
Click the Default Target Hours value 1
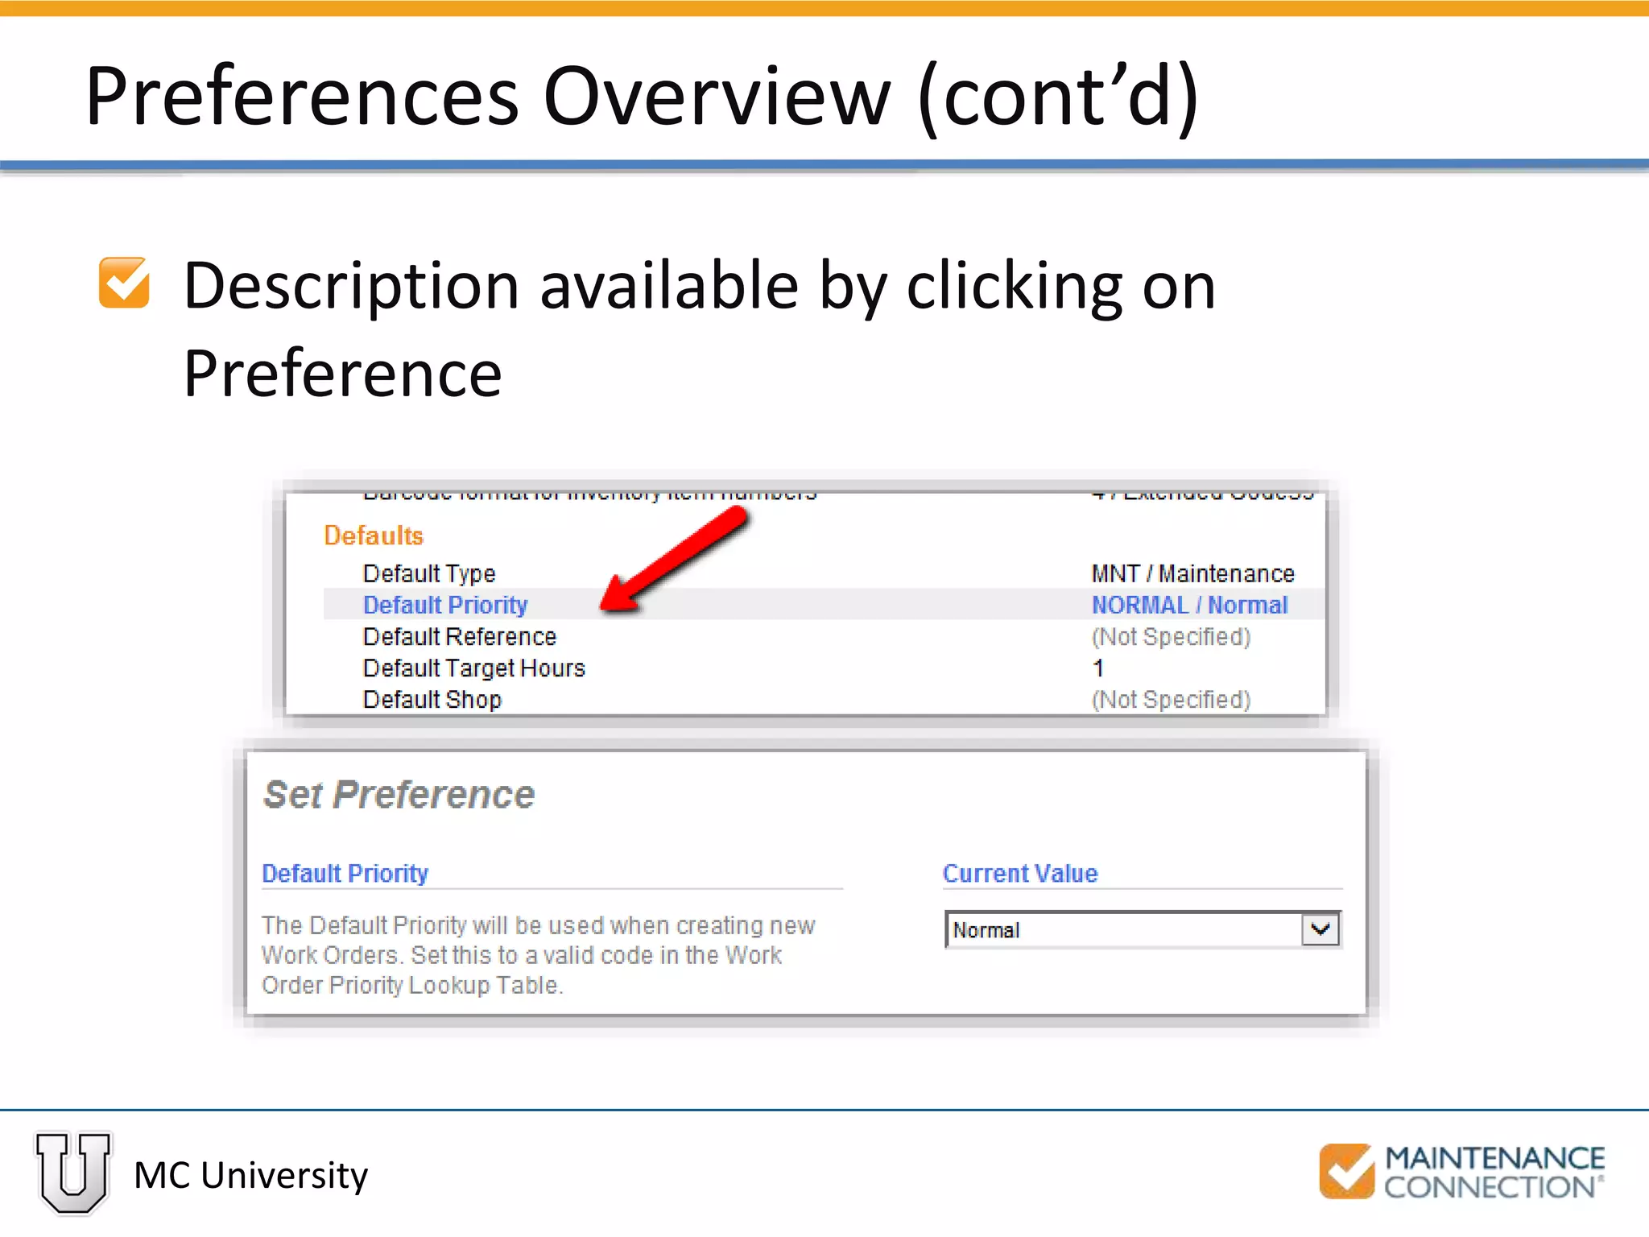(x=1098, y=668)
